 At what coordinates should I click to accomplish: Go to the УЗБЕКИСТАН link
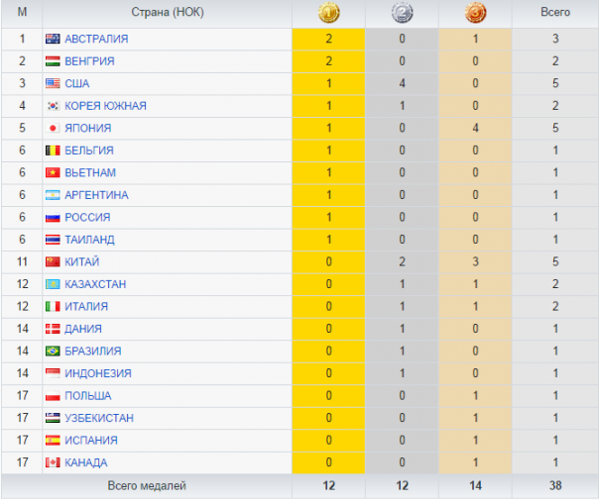pyautogui.click(x=99, y=418)
